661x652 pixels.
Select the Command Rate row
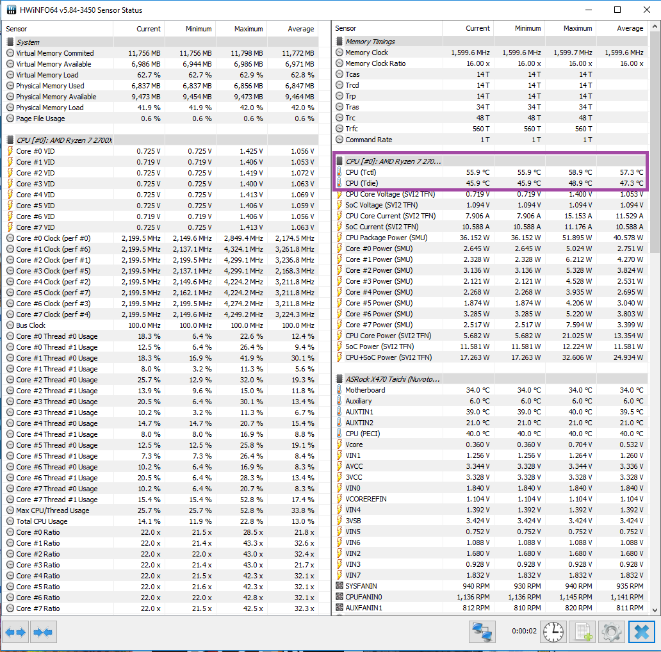[490, 140]
